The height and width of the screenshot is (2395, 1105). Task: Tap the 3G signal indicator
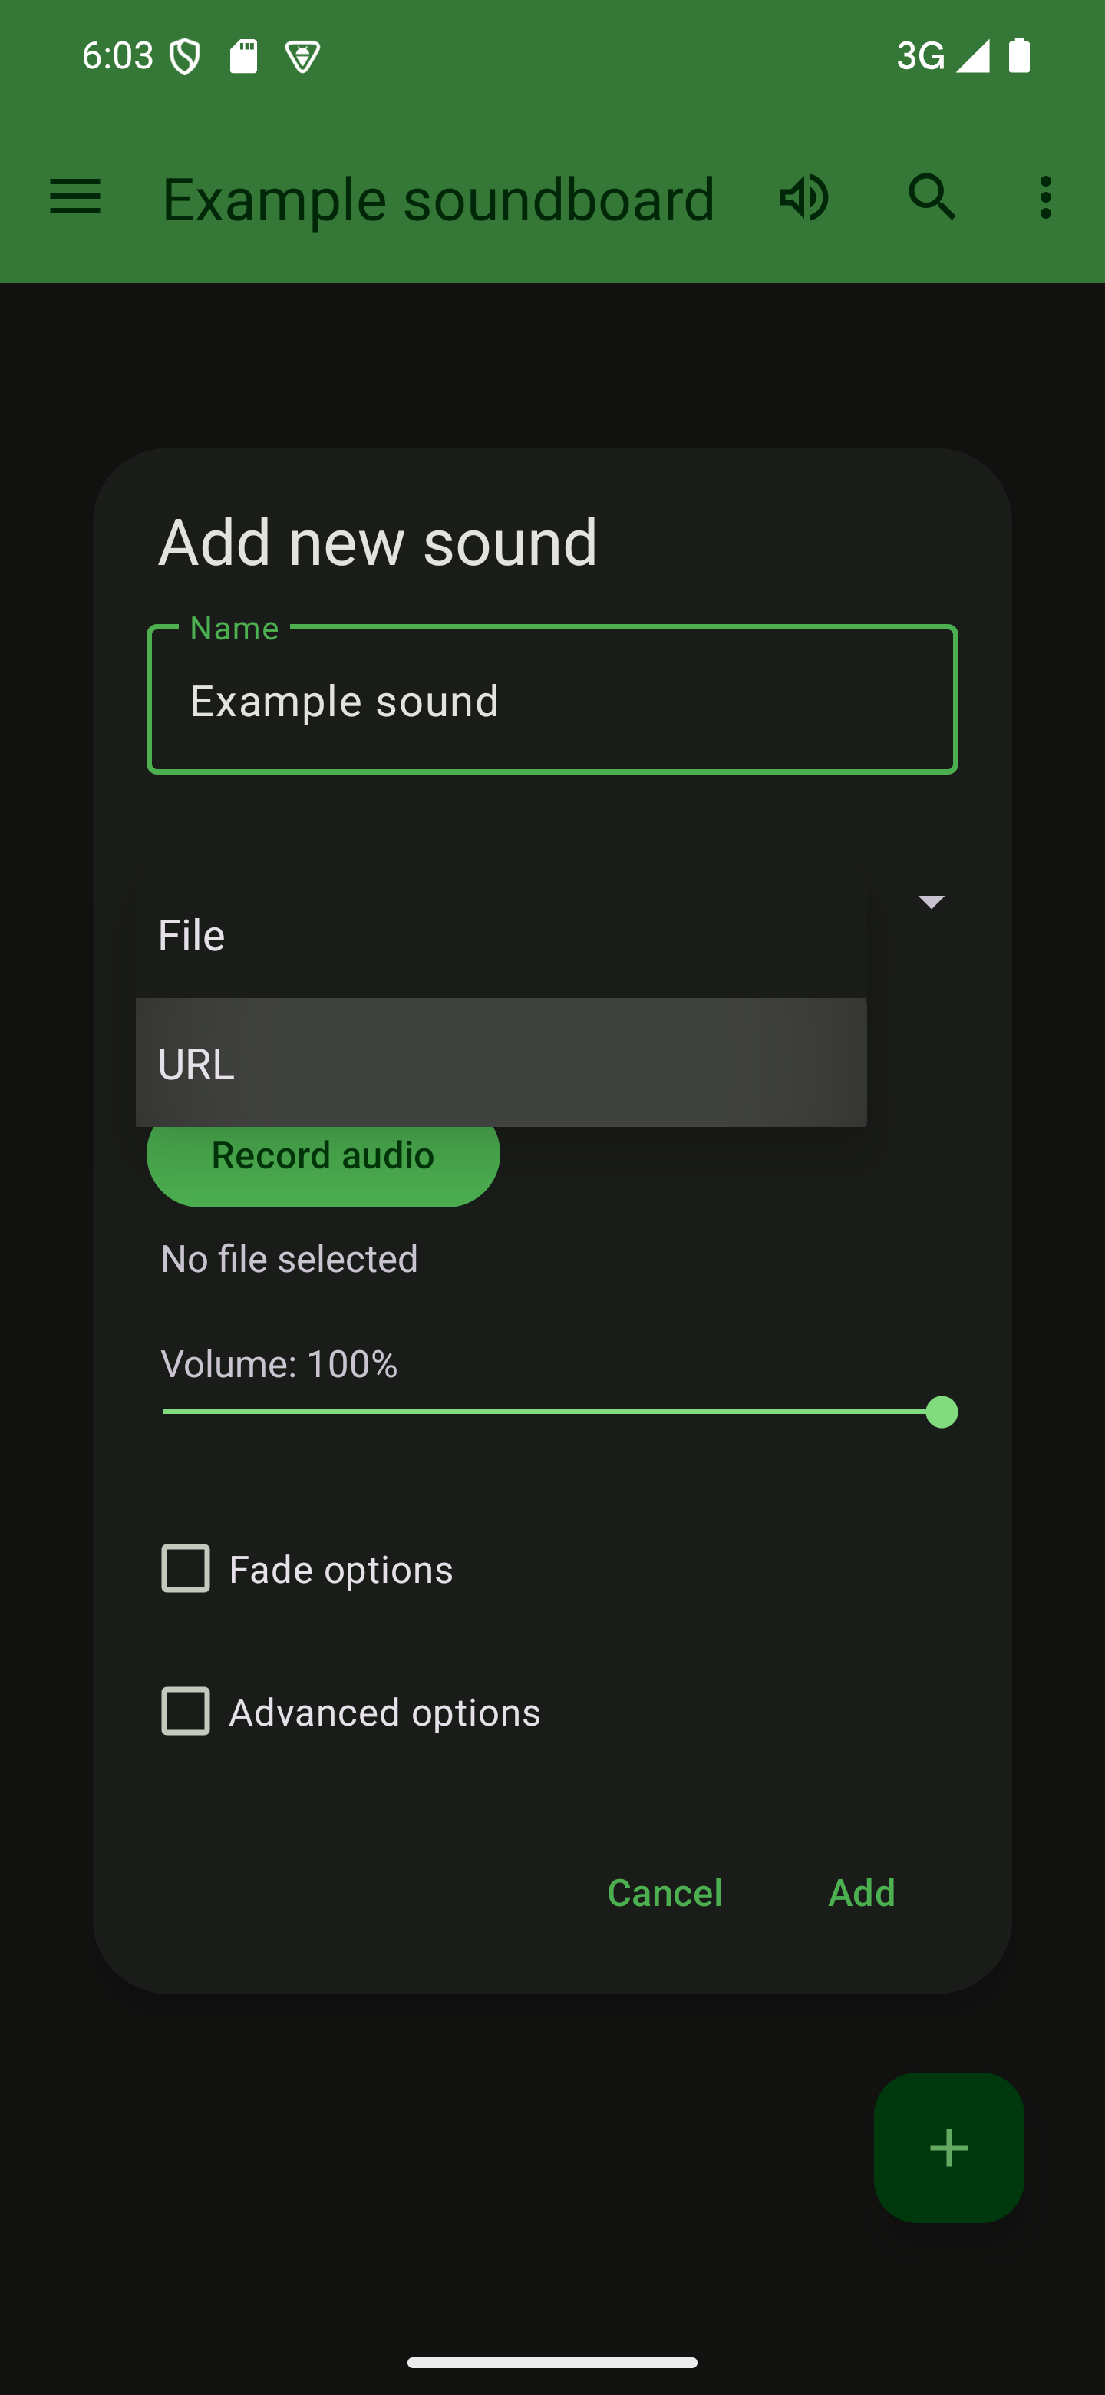click(941, 56)
